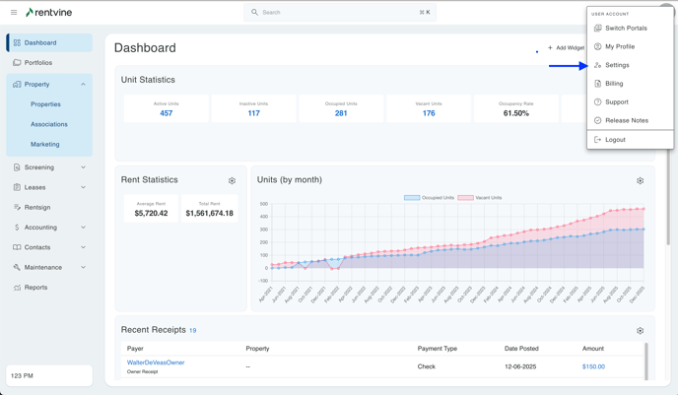Open Rent Statistics settings gear
Viewport: 678px width, 395px height.
(233, 181)
